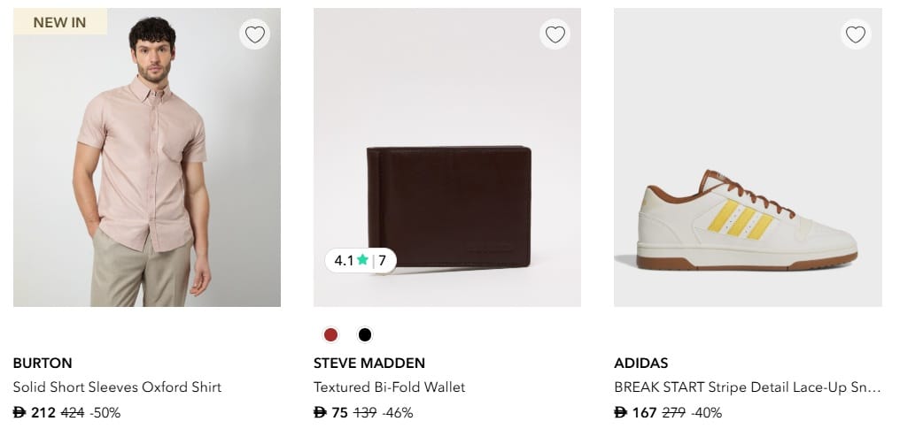
Task: Click the -50% discount on Burton shirt
Action: [x=105, y=412]
